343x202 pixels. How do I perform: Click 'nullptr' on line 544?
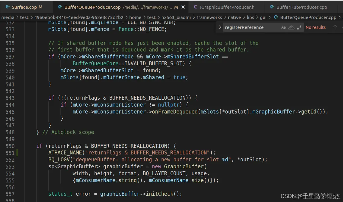168,105
